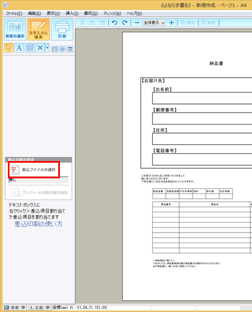This screenshot has width=252, height=312.
Task: Open the アレンジ(A) menu
Action: (x=112, y=13)
